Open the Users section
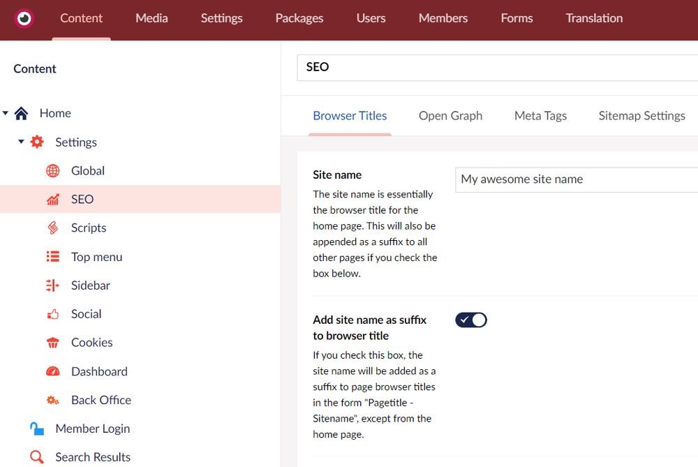Image resolution: width=698 pixels, height=467 pixels. click(x=371, y=18)
